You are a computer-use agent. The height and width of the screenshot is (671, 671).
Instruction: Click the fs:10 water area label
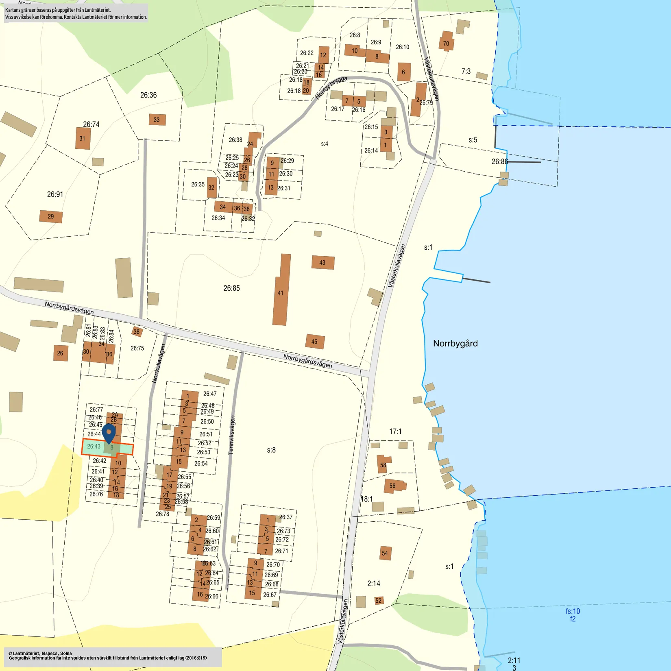click(x=573, y=611)
